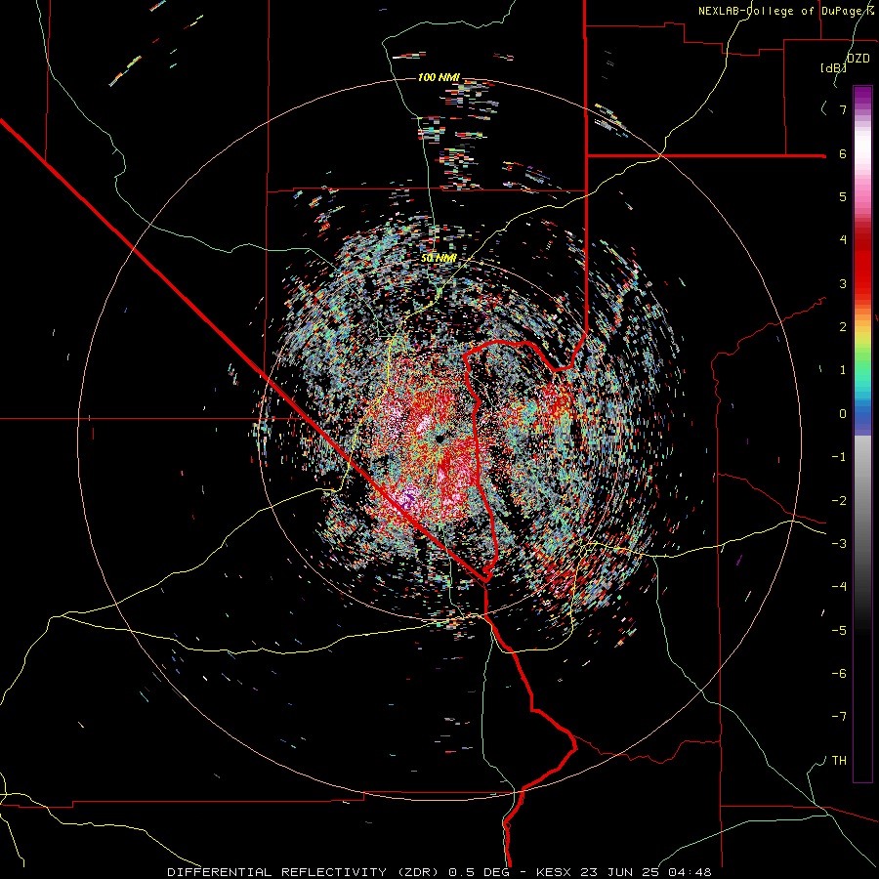Click the [dB] units label

click(x=833, y=67)
